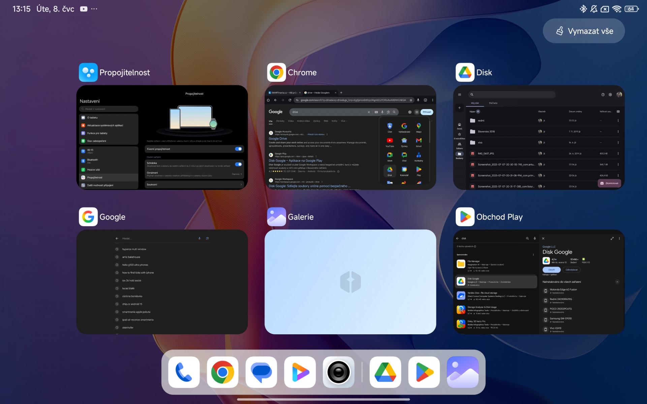Image resolution: width=647 pixels, height=404 pixels.
Task: Select O tabletu in settings list
Action: click(109, 117)
